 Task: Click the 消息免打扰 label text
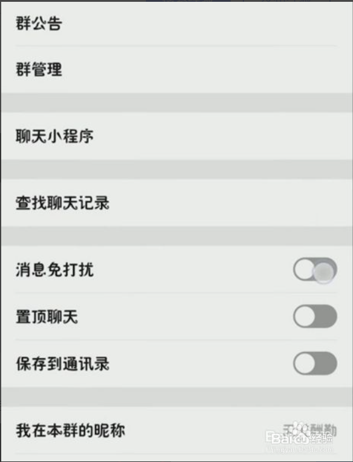(54, 270)
